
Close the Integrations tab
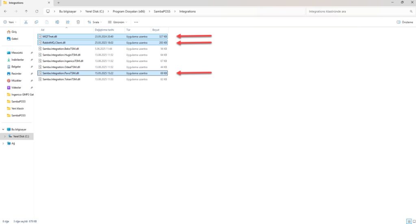(x=49, y=3)
